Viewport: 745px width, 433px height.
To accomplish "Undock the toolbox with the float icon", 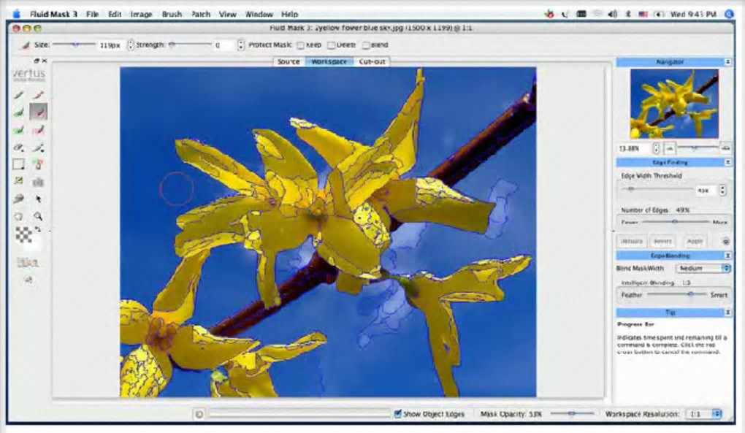I will (x=36, y=61).
